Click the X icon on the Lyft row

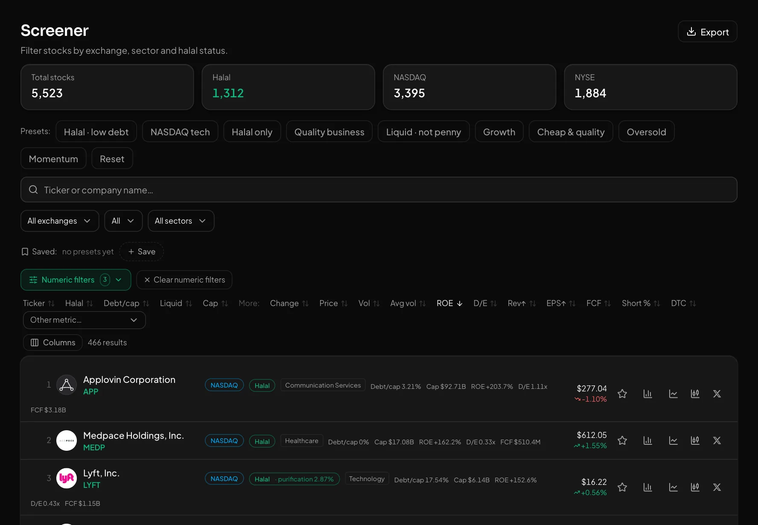(x=717, y=487)
